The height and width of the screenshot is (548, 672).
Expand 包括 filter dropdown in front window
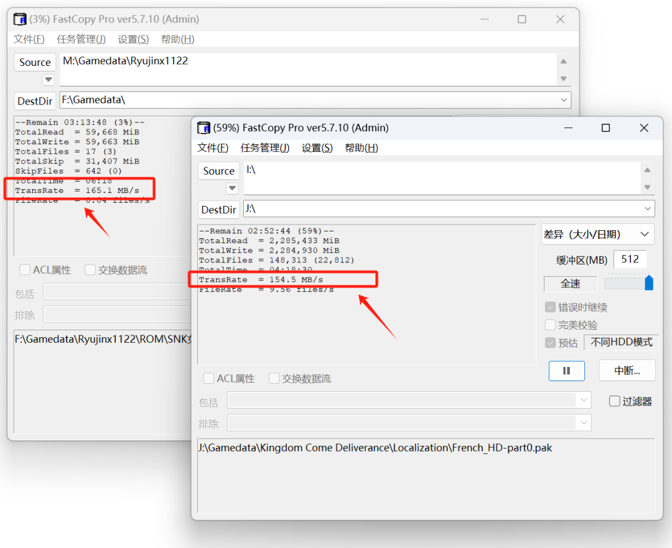(584, 400)
